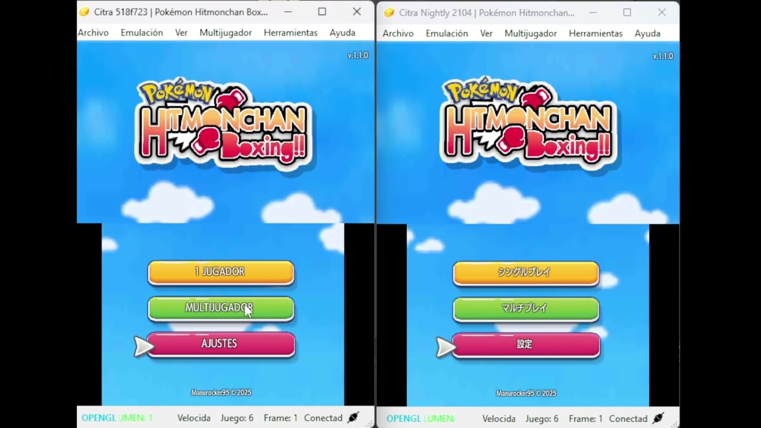Click 'Juego: 6' in Nightly status bar

(x=542, y=418)
